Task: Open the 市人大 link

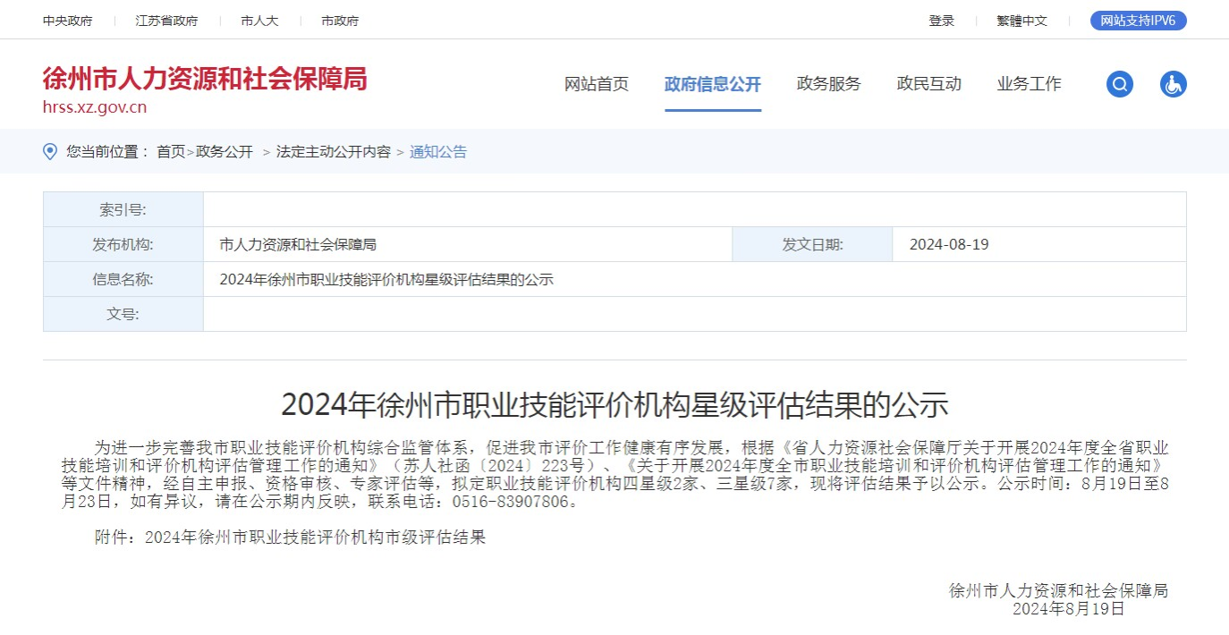Action: point(259,21)
